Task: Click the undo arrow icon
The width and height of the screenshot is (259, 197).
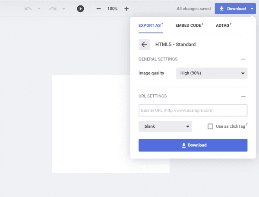Action: [x=28, y=9]
